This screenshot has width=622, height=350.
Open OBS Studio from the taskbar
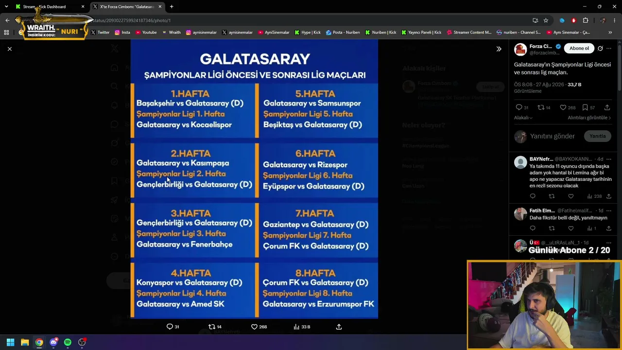pos(82,342)
